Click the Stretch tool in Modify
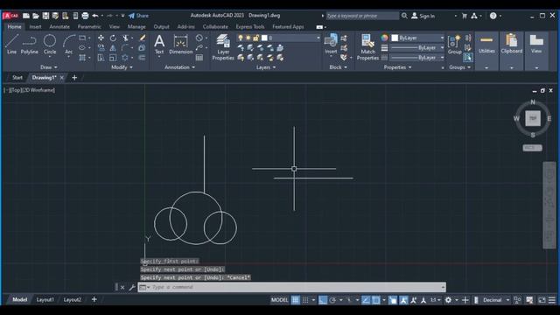Image resolution: width=560 pixels, height=315 pixels. [x=101, y=58]
